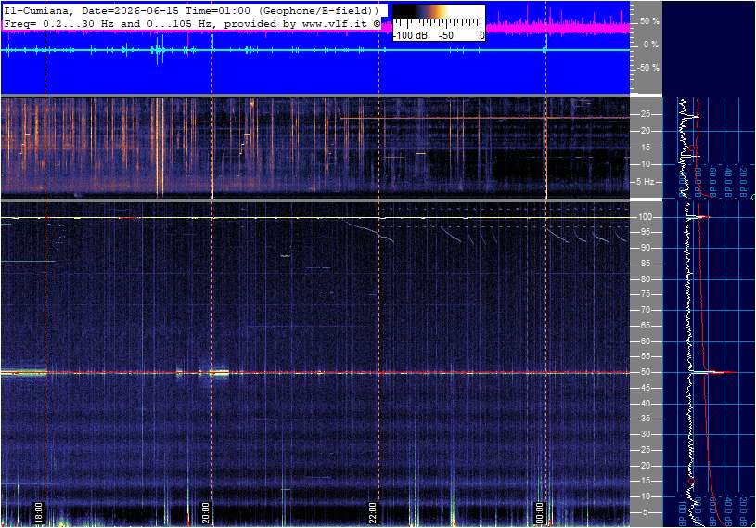Click the '85' Hz frequency label
Image resolution: width=756 pixels, height=528 pixels.
[645, 264]
